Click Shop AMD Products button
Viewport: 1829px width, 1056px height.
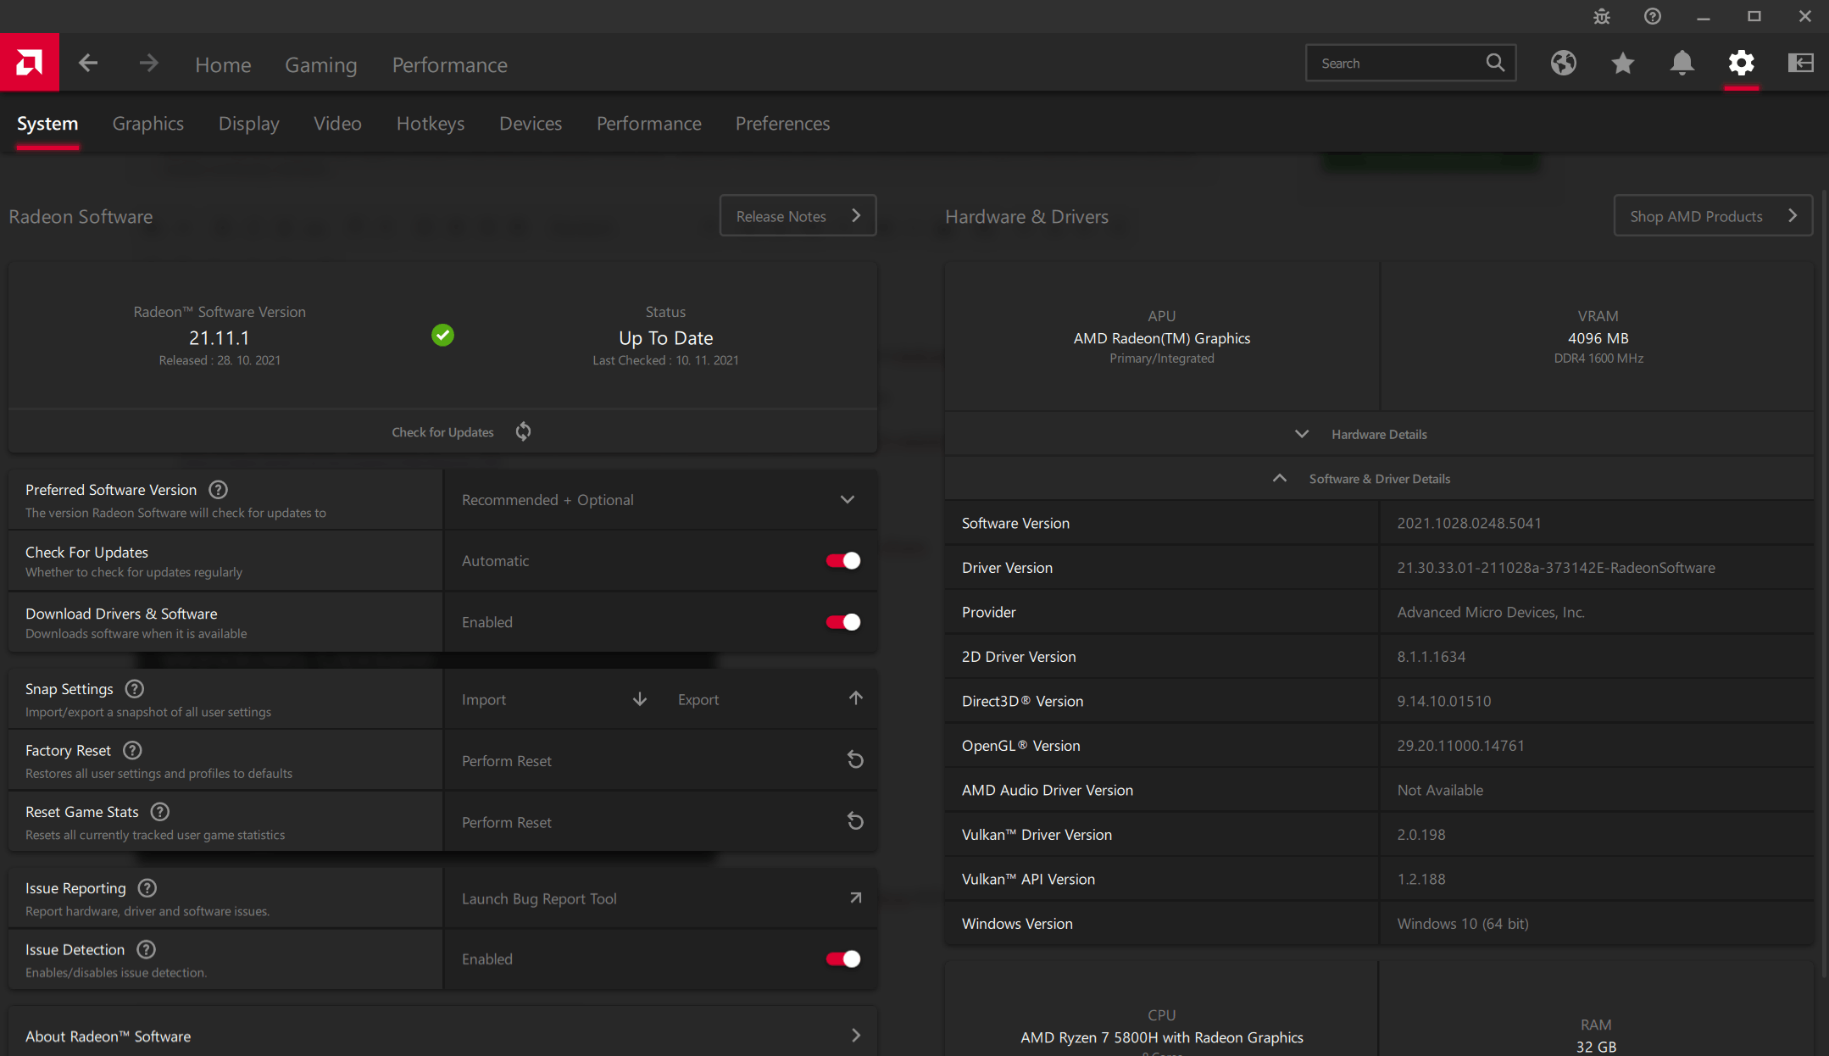click(x=1712, y=216)
